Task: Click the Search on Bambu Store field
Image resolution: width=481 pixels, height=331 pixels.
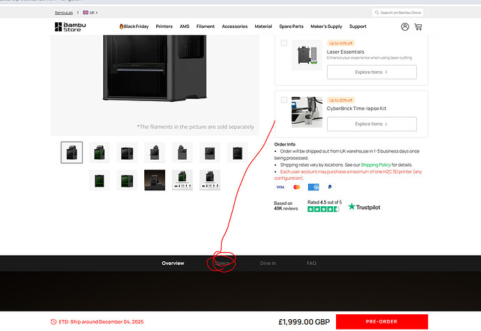Action: click(x=397, y=13)
